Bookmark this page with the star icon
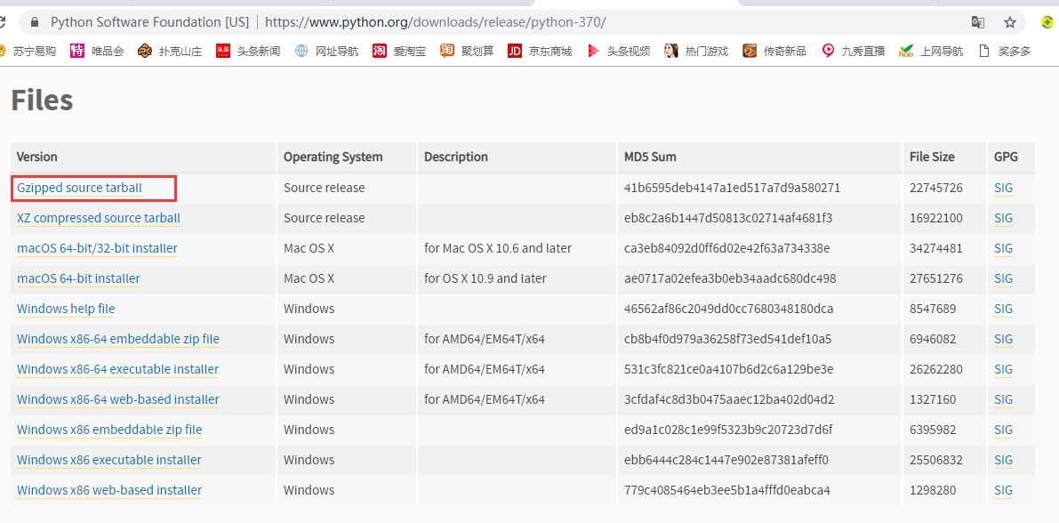The height and width of the screenshot is (523, 1059). coord(1010,22)
